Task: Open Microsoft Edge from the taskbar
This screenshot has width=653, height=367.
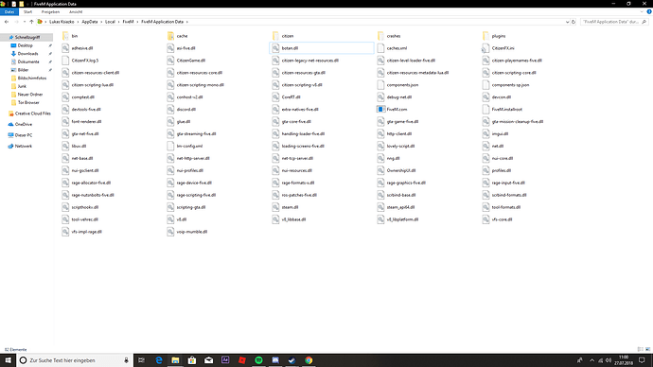Action: coord(159,360)
